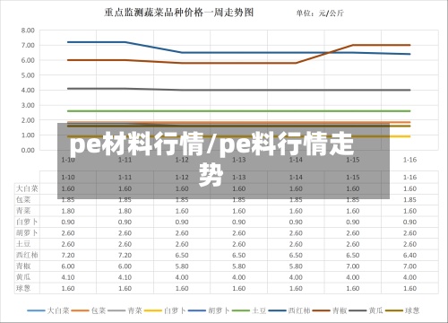Click the unit label 单位: 元/公斤
Screen dimensions: 448x323
click(320, 13)
